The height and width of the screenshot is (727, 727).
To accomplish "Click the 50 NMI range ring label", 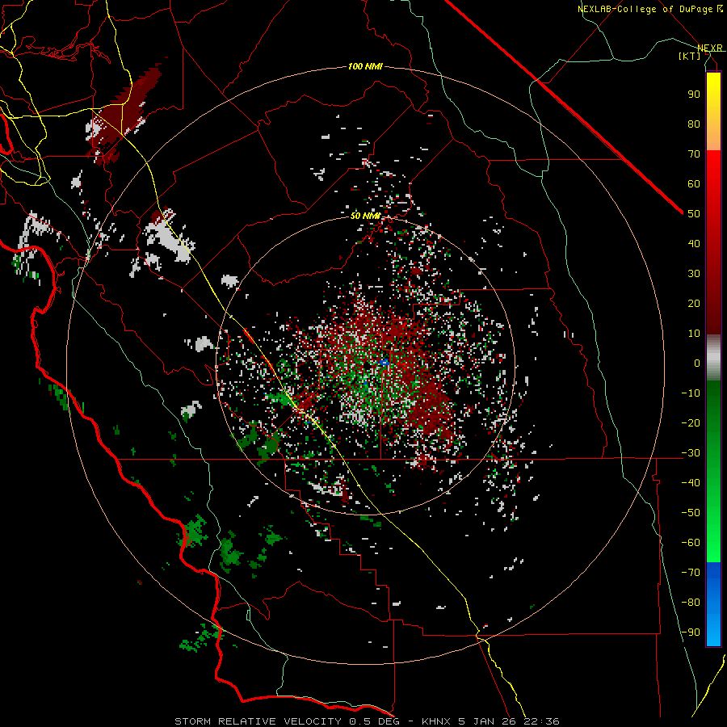I will [365, 216].
